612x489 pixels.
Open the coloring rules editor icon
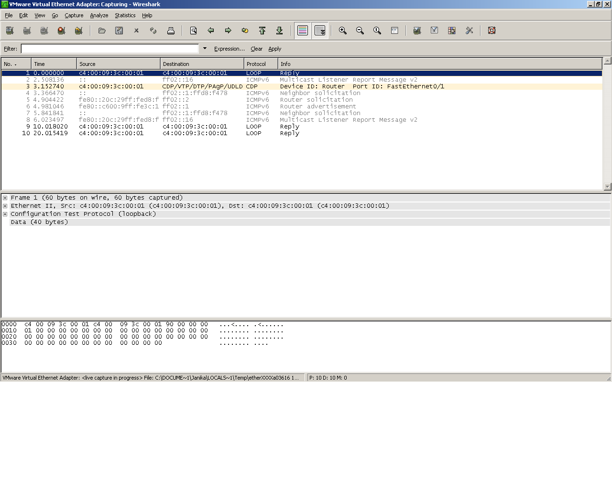(x=452, y=31)
